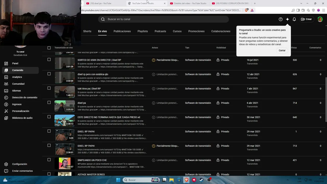Open the Personalización magic wand icon
The height and width of the screenshot is (184, 327).
6,111
